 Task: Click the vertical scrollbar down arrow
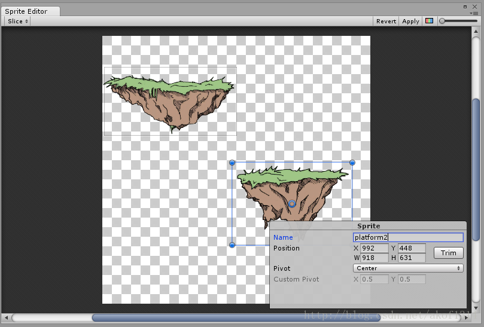[476, 307]
